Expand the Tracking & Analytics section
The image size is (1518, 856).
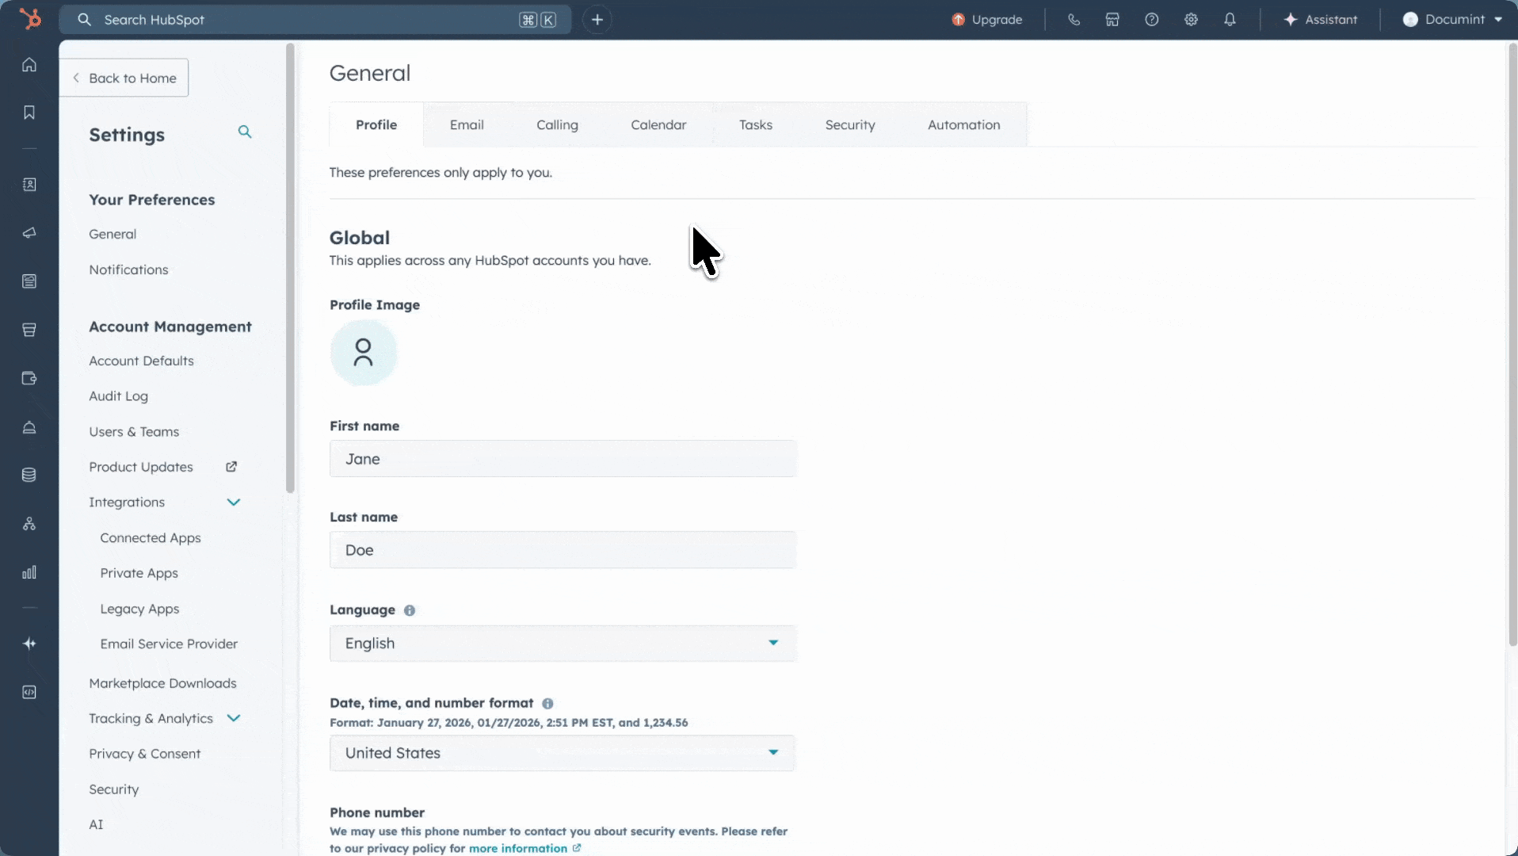tap(233, 719)
